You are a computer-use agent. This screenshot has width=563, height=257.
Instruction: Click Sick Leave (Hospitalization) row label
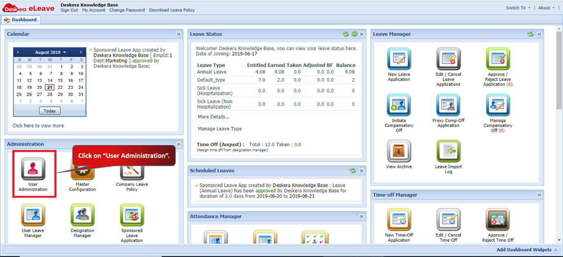(214, 90)
